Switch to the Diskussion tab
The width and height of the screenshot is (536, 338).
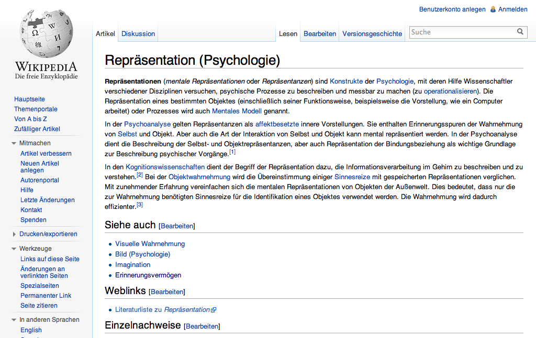pos(138,34)
